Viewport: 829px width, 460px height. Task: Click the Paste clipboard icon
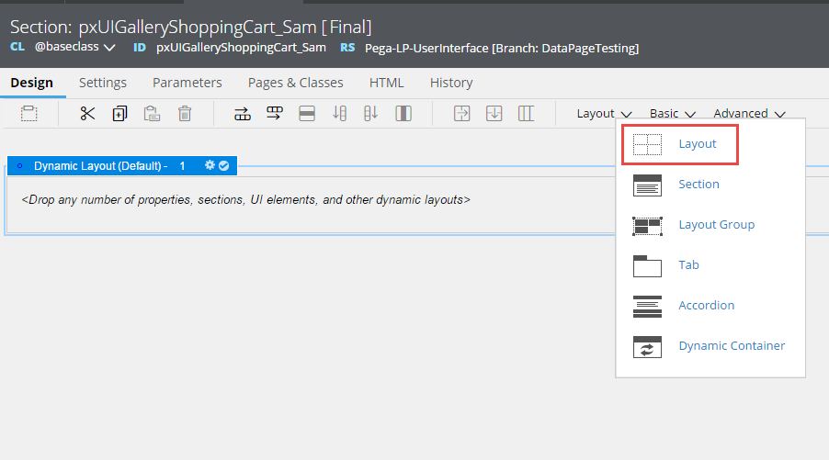152,114
